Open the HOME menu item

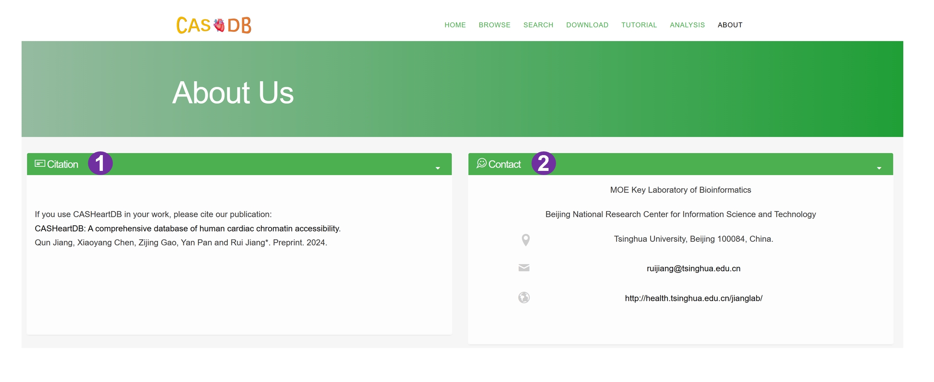(455, 25)
